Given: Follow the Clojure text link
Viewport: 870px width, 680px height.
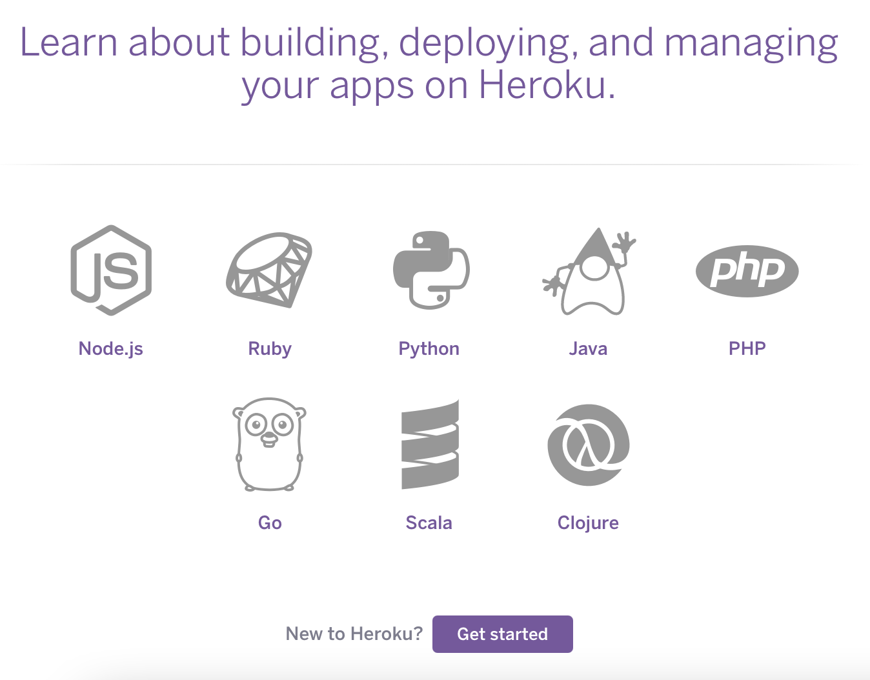Looking at the screenshot, I should click(x=588, y=523).
